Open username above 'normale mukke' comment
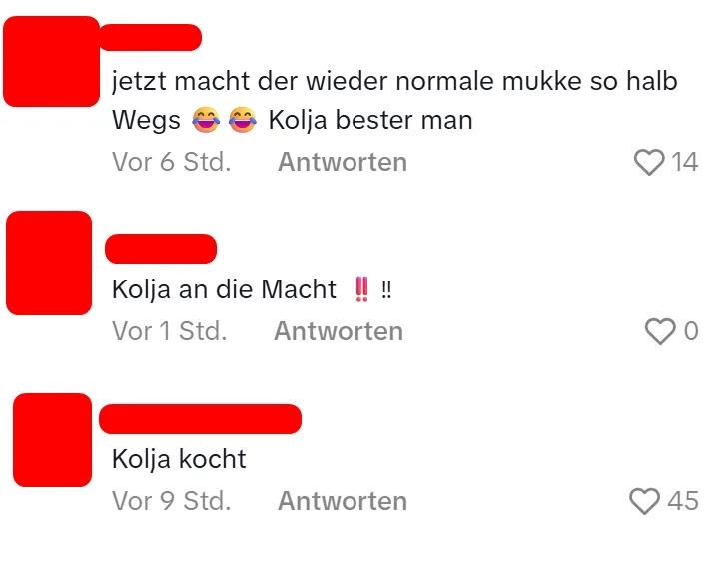 151,37
